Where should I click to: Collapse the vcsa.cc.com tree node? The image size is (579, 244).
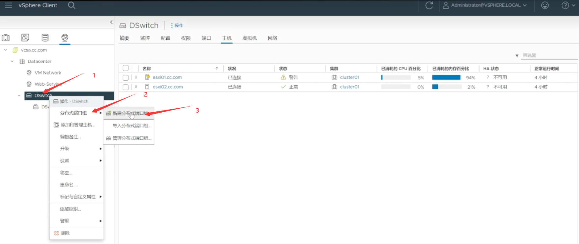[5, 50]
